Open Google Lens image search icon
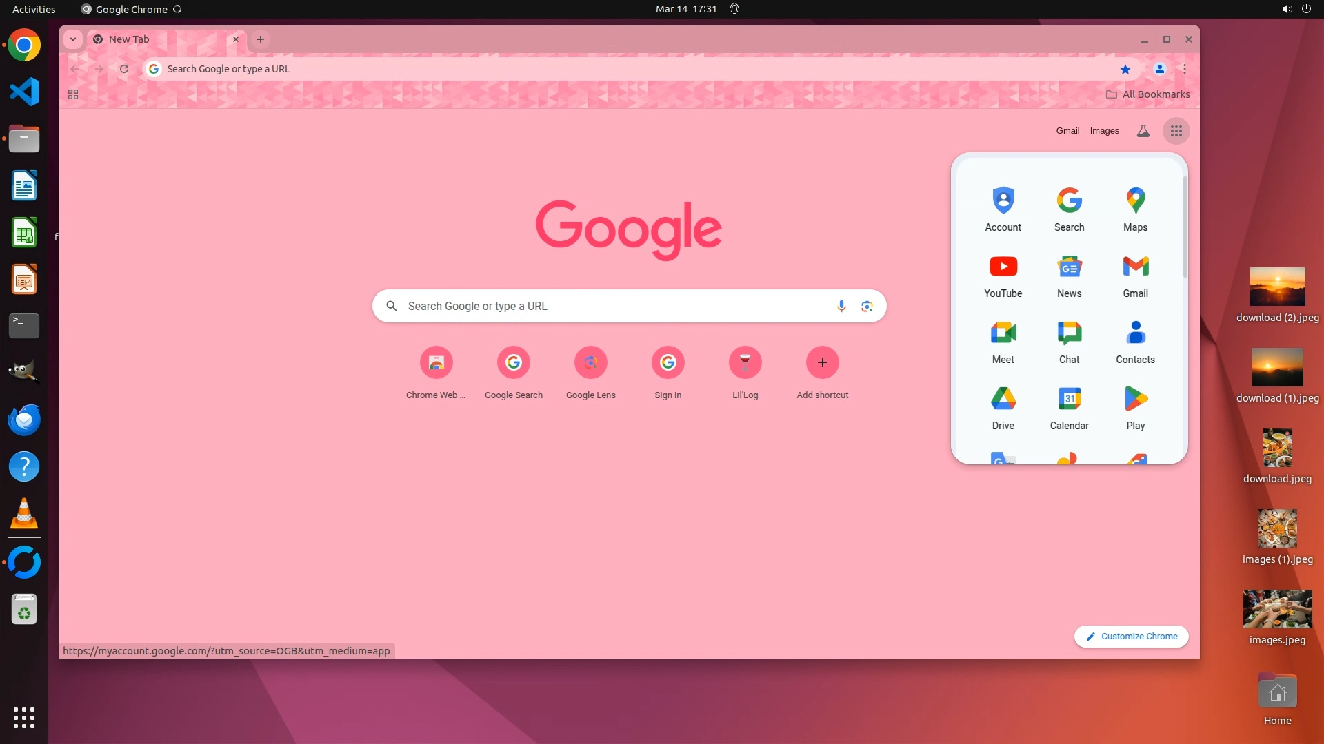 click(x=867, y=306)
